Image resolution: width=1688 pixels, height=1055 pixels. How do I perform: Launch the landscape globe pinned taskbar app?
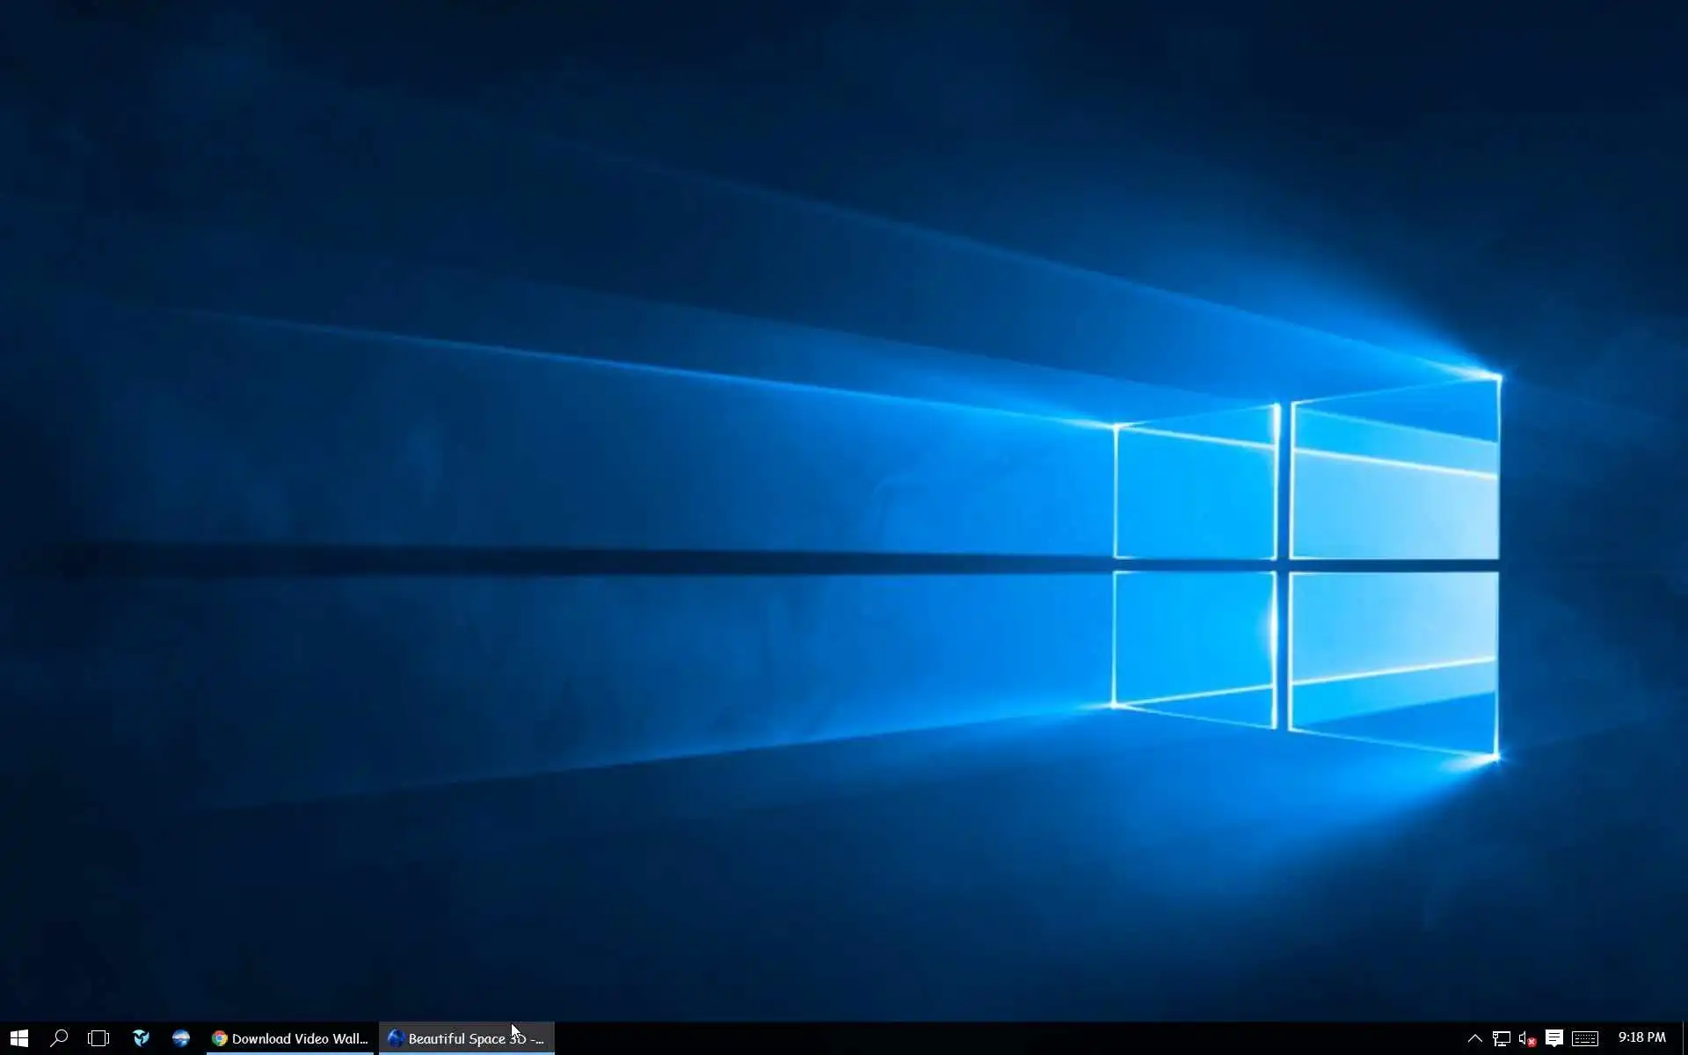point(181,1038)
